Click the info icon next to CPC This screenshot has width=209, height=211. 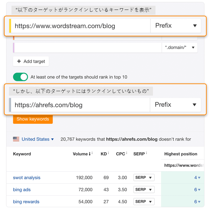click(x=126, y=153)
